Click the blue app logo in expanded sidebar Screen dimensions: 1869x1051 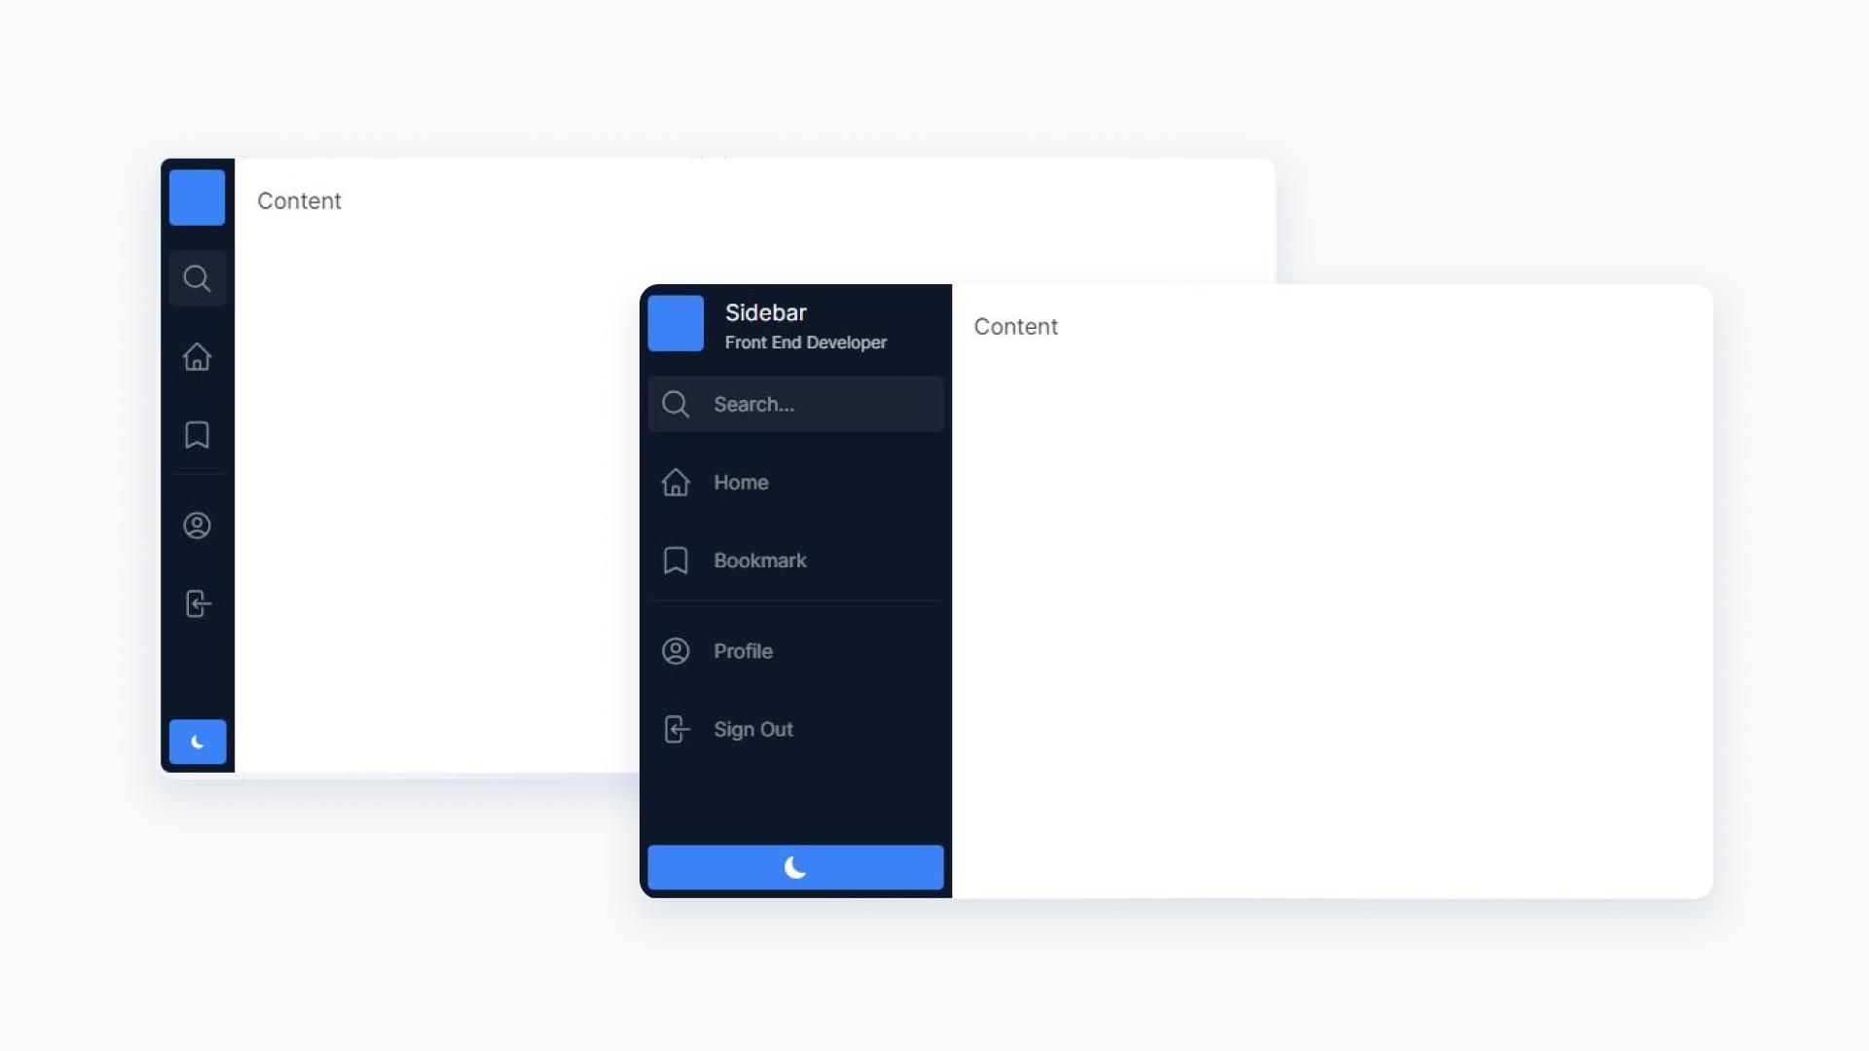tap(677, 323)
